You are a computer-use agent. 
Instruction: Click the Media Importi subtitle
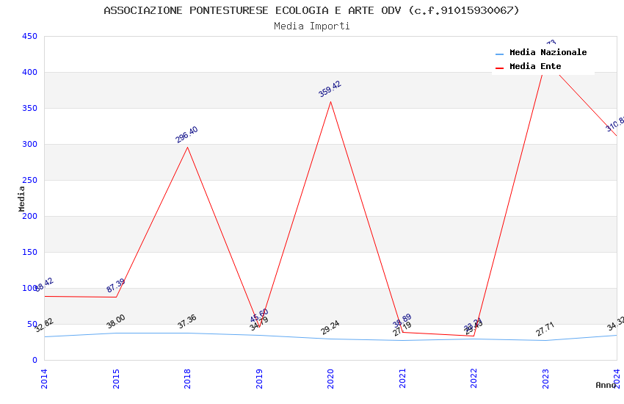click(x=311, y=26)
